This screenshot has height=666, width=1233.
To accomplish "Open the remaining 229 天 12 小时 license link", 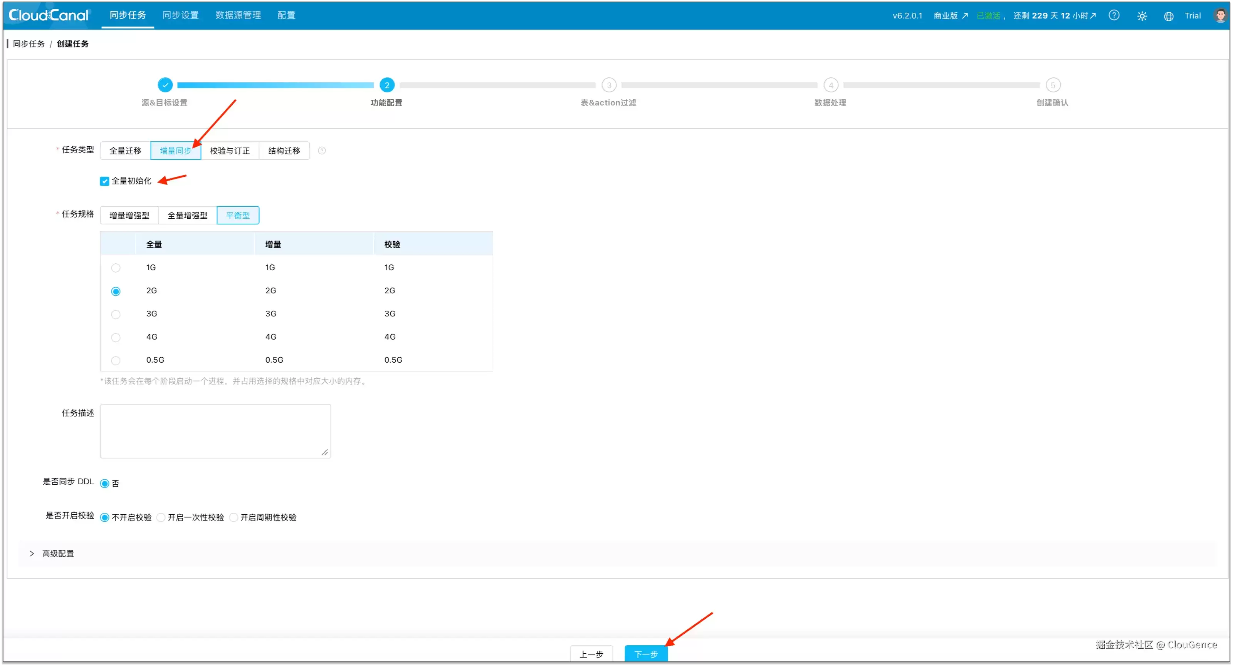I will pos(1054,16).
